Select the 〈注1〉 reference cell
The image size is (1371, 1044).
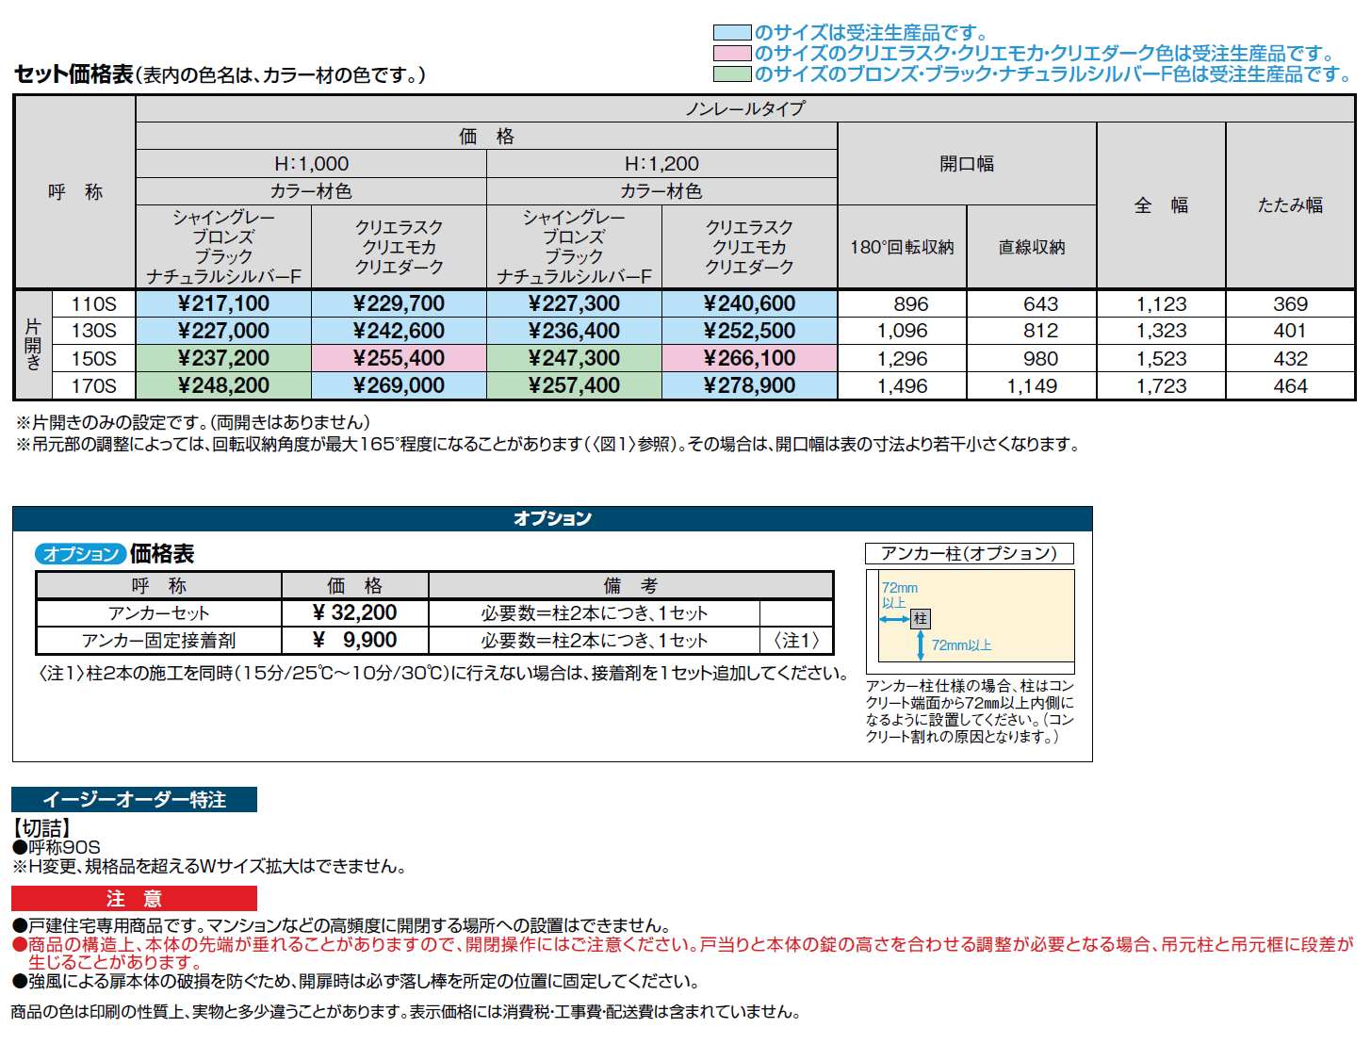[x=794, y=640]
